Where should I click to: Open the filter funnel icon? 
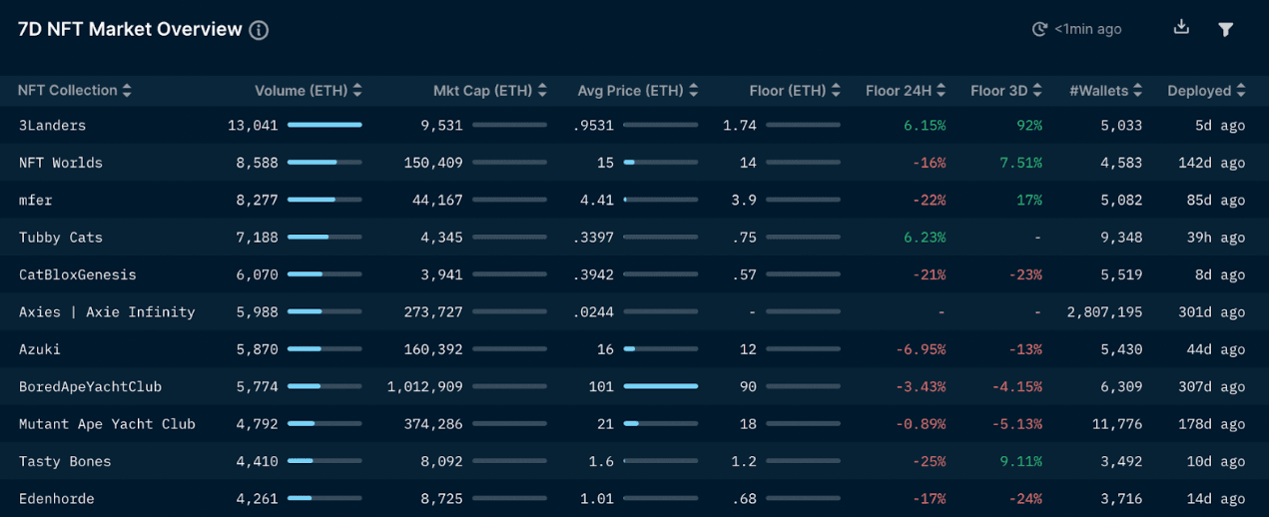[1226, 29]
